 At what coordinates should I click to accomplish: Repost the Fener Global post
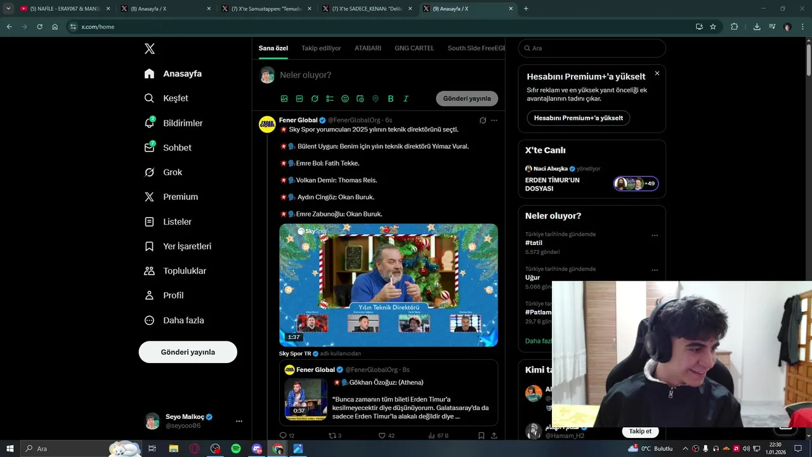click(x=335, y=435)
